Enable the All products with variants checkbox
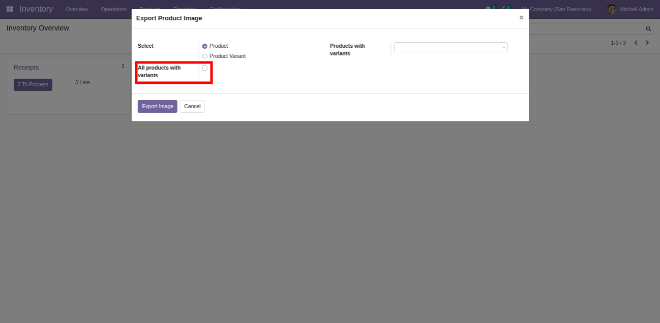This screenshot has width=660, height=323. (x=205, y=68)
